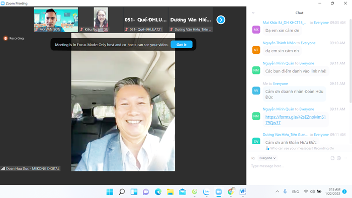Screen dimensions: 352x198
Task: Open the Cốc Cốc browser taskbar icon
Action: (x=195, y=192)
